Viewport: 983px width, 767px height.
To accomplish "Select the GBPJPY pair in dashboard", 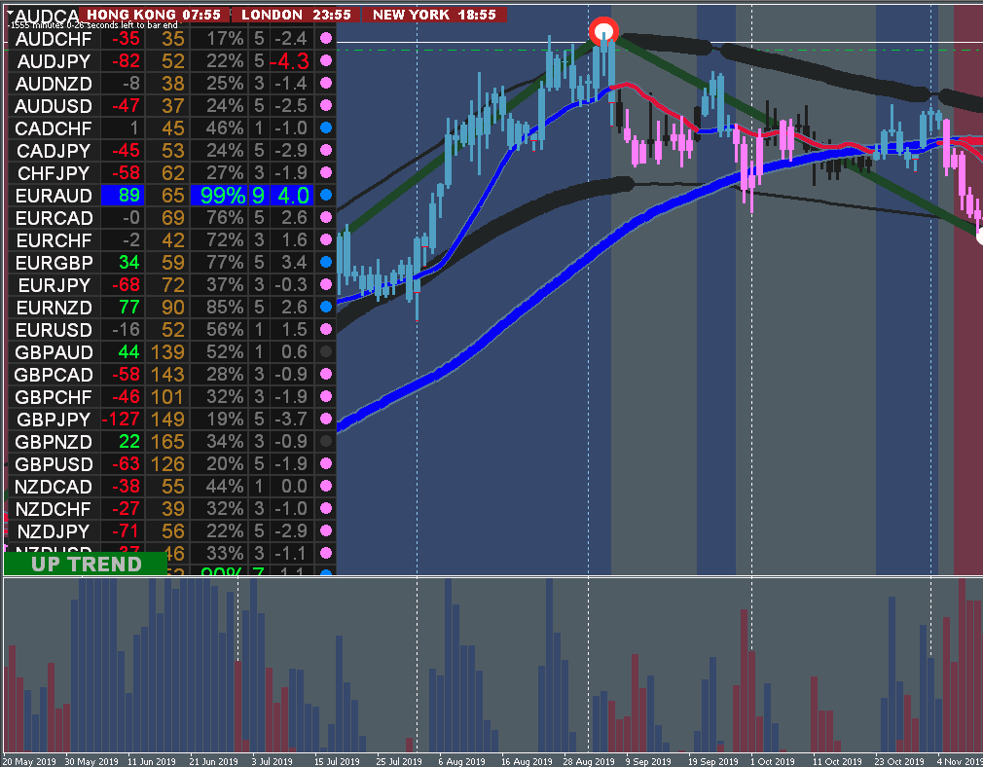I will point(54,419).
